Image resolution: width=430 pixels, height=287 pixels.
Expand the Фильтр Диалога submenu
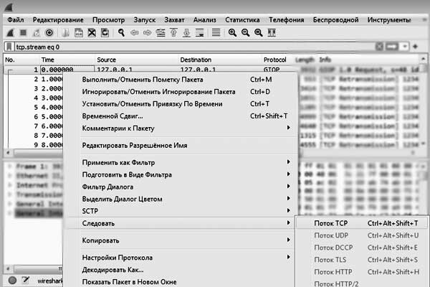coord(181,187)
